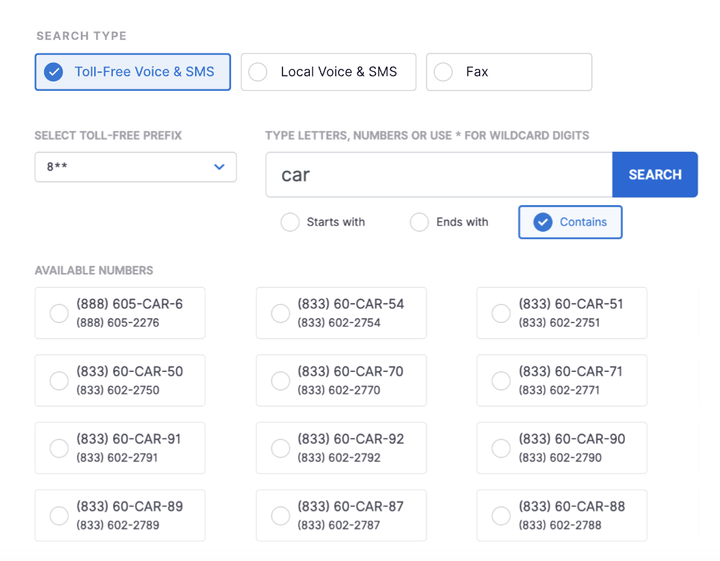Choose Local Voice & SMS search type
The height and width of the screenshot is (561, 720).
[x=328, y=72]
